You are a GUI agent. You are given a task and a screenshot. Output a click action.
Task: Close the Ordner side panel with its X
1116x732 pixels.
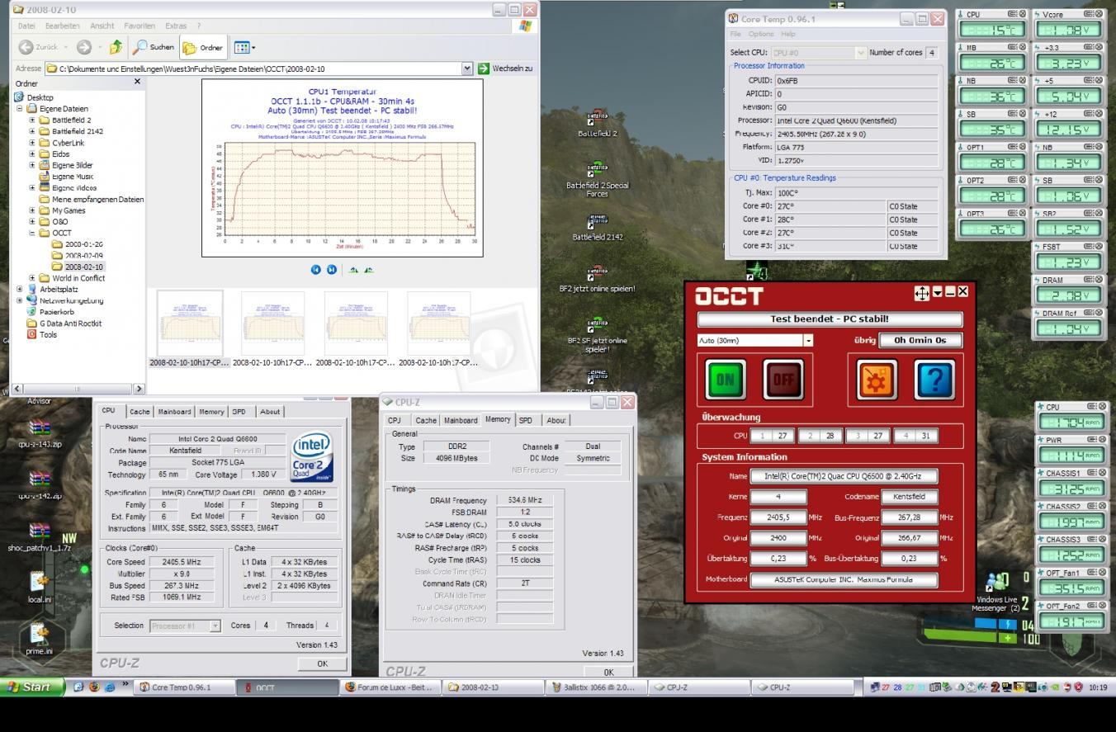click(137, 82)
